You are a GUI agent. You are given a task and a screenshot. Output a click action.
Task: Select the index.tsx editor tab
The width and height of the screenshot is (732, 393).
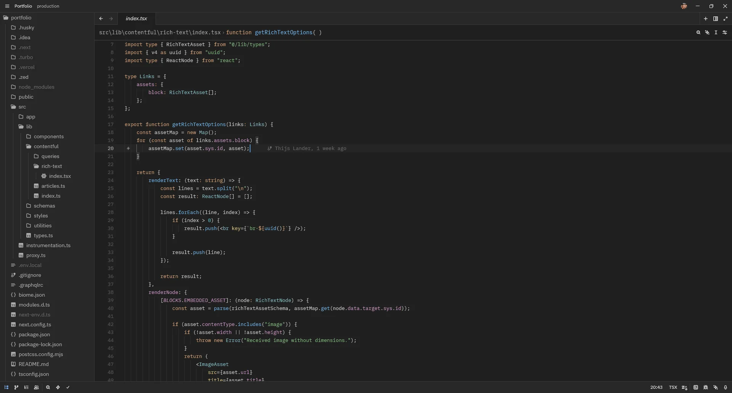[x=136, y=19]
